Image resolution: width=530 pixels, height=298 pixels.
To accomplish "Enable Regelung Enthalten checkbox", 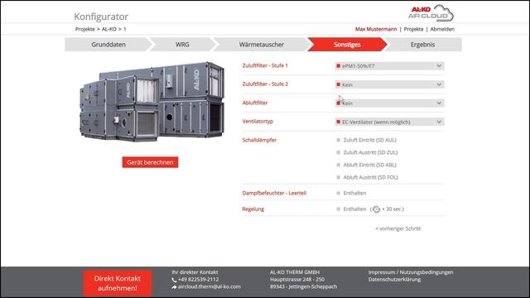I will [339, 209].
